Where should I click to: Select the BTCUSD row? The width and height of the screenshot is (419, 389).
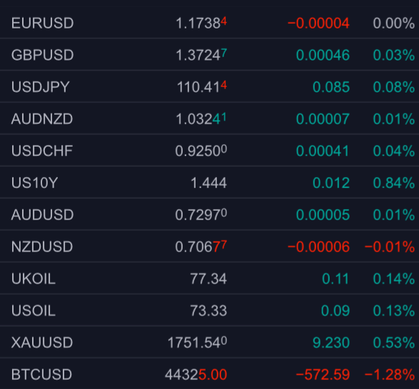click(x=210, y=374)
